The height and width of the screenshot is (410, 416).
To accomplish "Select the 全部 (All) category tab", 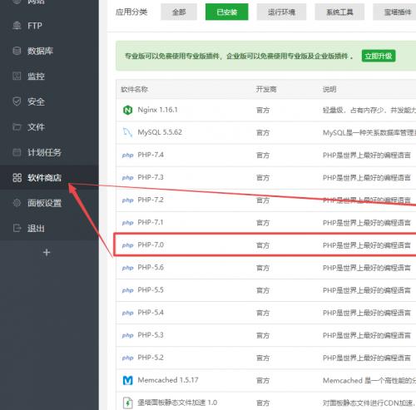I will click(179, 12).
